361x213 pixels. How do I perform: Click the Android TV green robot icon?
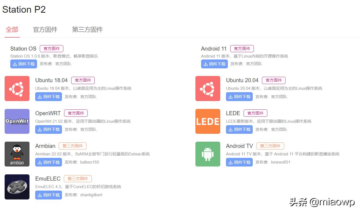coord(208,154)
